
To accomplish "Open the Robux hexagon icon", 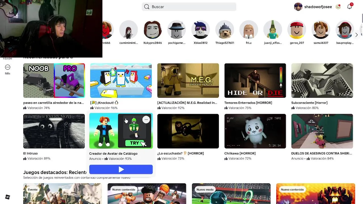I will [338, 7].
